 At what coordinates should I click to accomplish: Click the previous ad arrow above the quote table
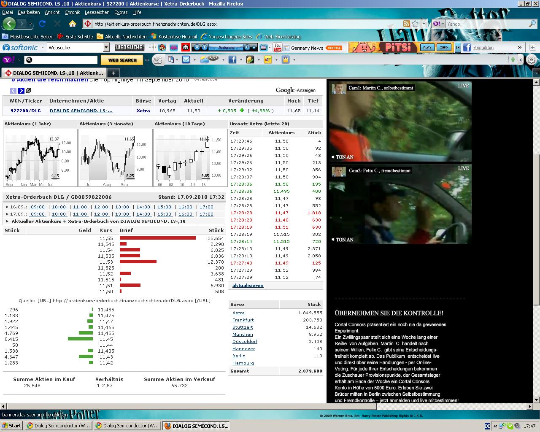pos(13,91)
